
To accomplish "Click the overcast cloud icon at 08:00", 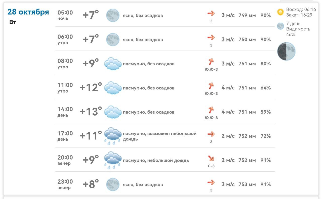I will (x=113, y=64).
